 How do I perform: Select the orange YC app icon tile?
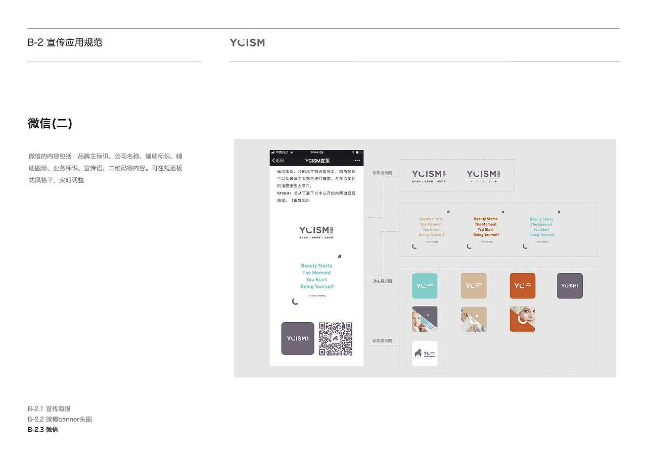tap(522, 286)
